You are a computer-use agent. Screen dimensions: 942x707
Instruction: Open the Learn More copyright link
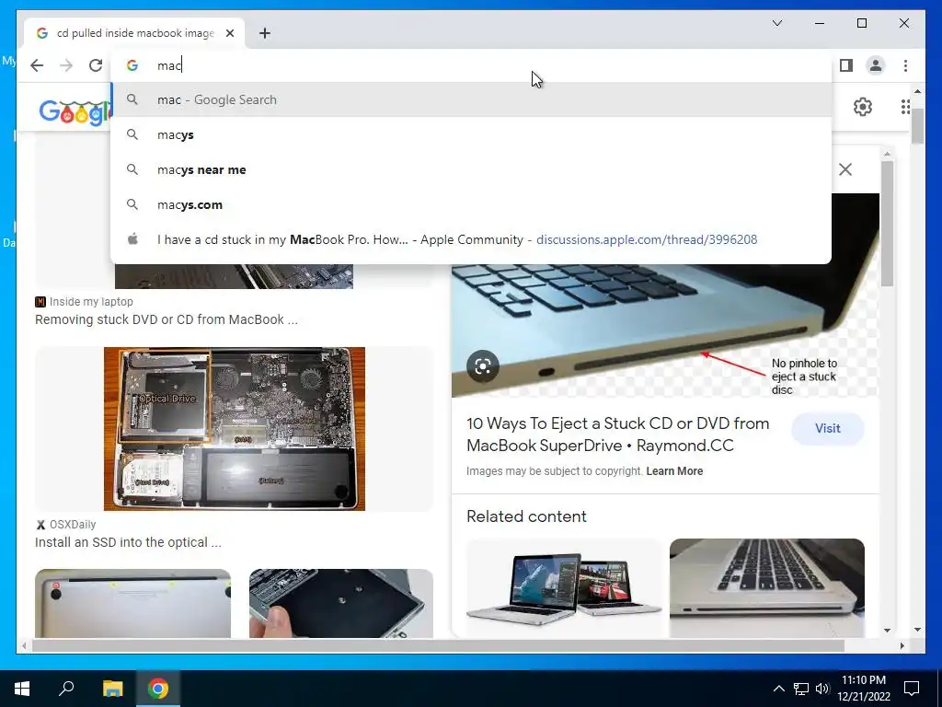[674, 471]
